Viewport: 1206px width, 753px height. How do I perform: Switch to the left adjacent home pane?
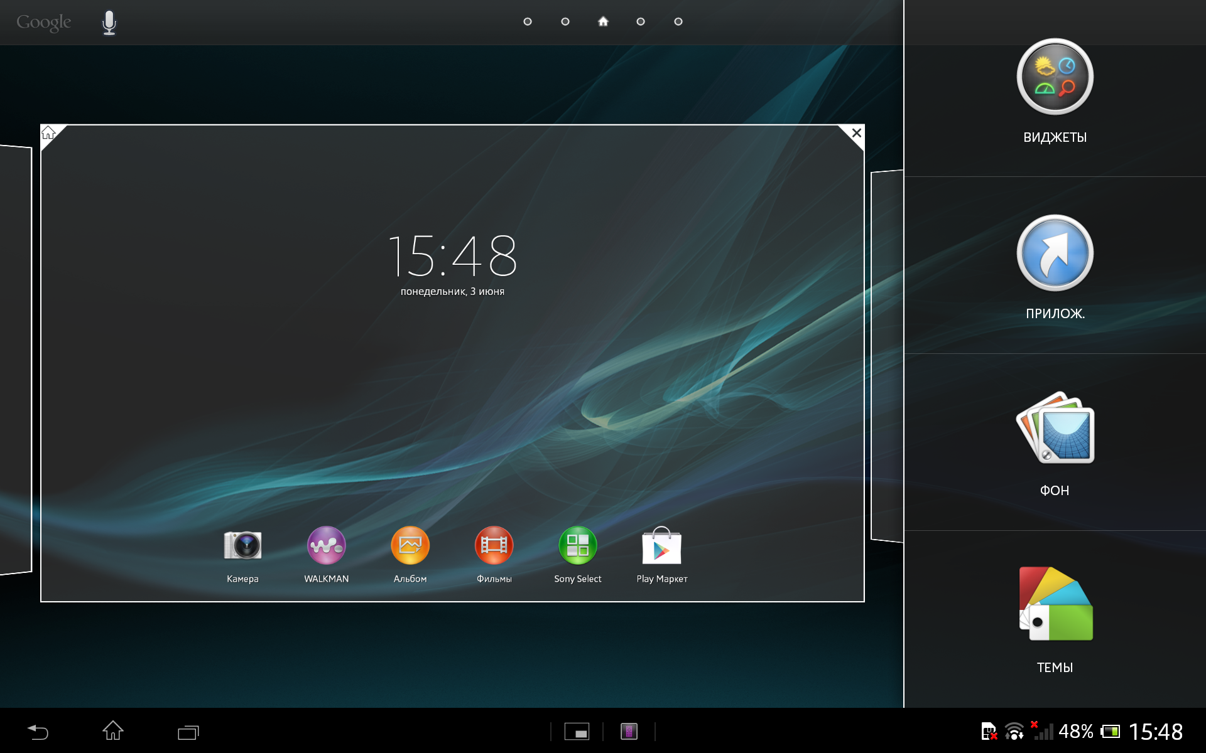pyautogui.click(x=16, y=360)
